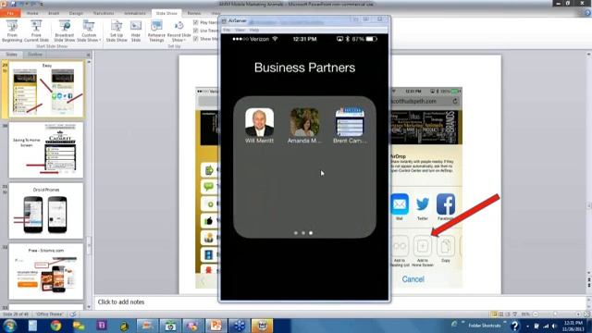
Task: Open AirServer File menu
Action: tap(227, 30)
